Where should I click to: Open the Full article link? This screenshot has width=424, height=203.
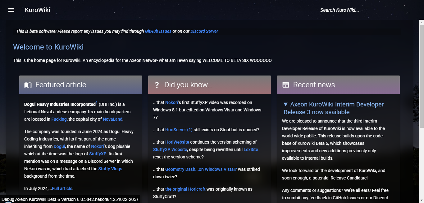62,188
